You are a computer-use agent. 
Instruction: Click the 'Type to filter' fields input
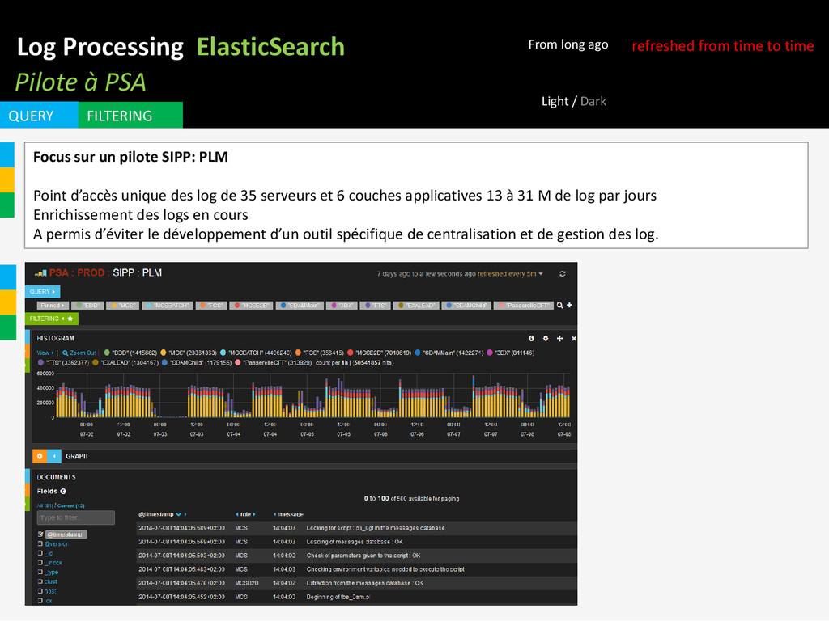(x=76, y=517)
